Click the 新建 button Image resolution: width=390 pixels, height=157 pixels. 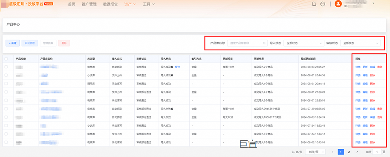[x=13, y=43]
